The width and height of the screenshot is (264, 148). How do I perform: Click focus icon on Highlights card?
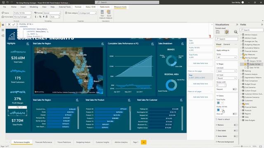[x=28, y=44]
